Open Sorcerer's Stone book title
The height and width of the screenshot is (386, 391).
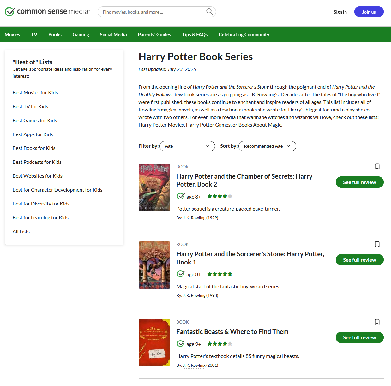(x=250, y=258)
